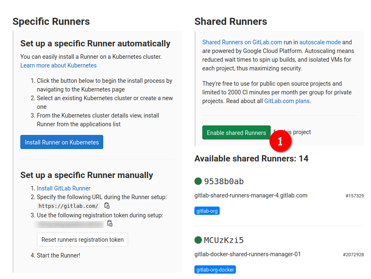Image resolution: width=371 pixels, height=279 pixels.
Task: Click Specific Runners heading
Action: tap(51, 22)
